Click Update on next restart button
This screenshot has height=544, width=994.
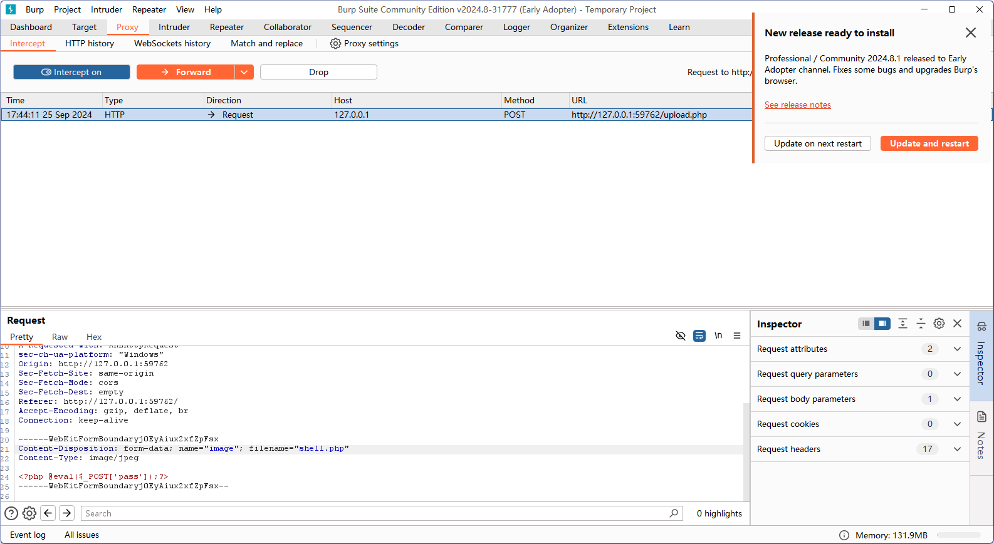point(818,143)
